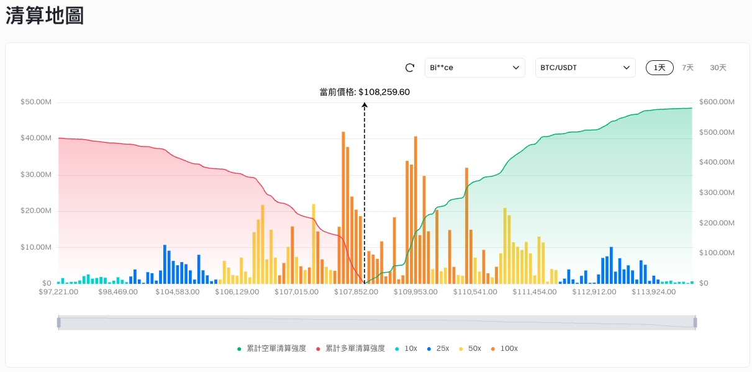The width and height of the screenshot is (752, 372).
Task: Open the Bi**ce exchange dropdown
Action: click(x=475, y=68)
